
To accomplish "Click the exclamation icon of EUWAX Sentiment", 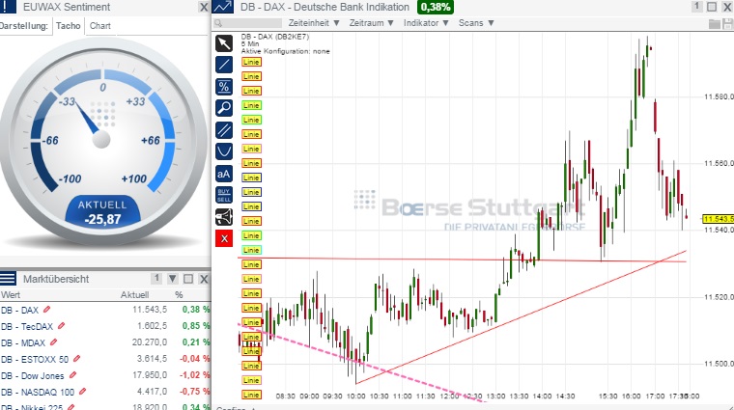I will (x=7, y=7).
